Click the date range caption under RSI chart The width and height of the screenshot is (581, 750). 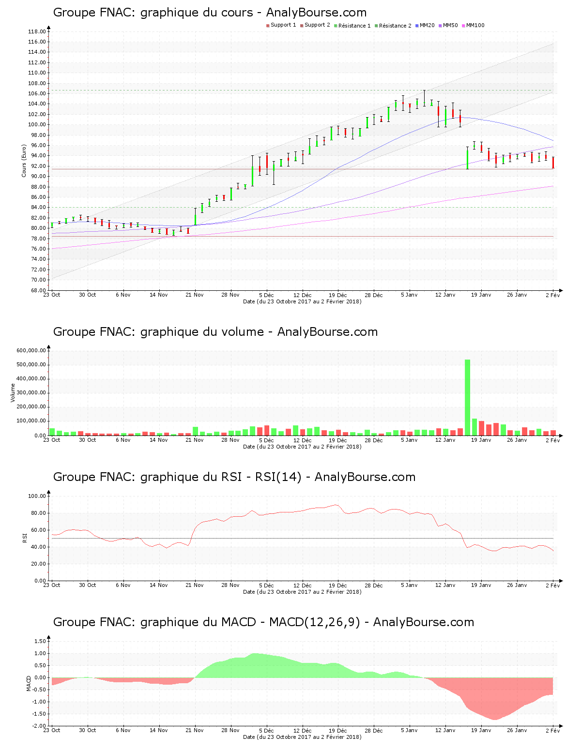302,592
